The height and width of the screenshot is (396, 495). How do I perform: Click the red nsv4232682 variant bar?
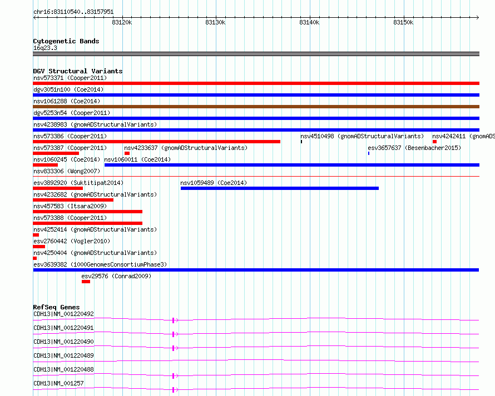73,200
